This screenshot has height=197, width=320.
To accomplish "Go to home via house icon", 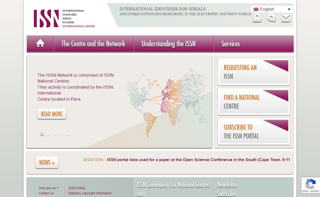I will [x=40, y=43].
